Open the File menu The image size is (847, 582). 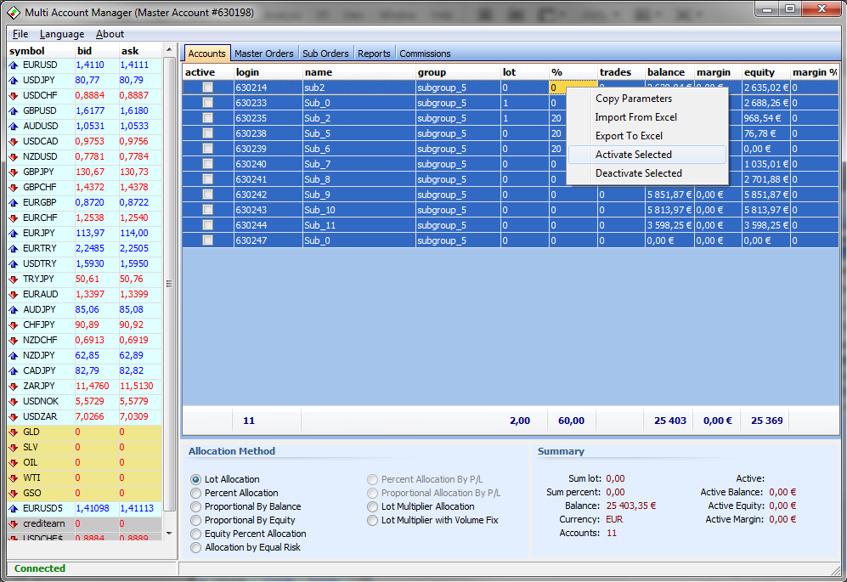20,34
